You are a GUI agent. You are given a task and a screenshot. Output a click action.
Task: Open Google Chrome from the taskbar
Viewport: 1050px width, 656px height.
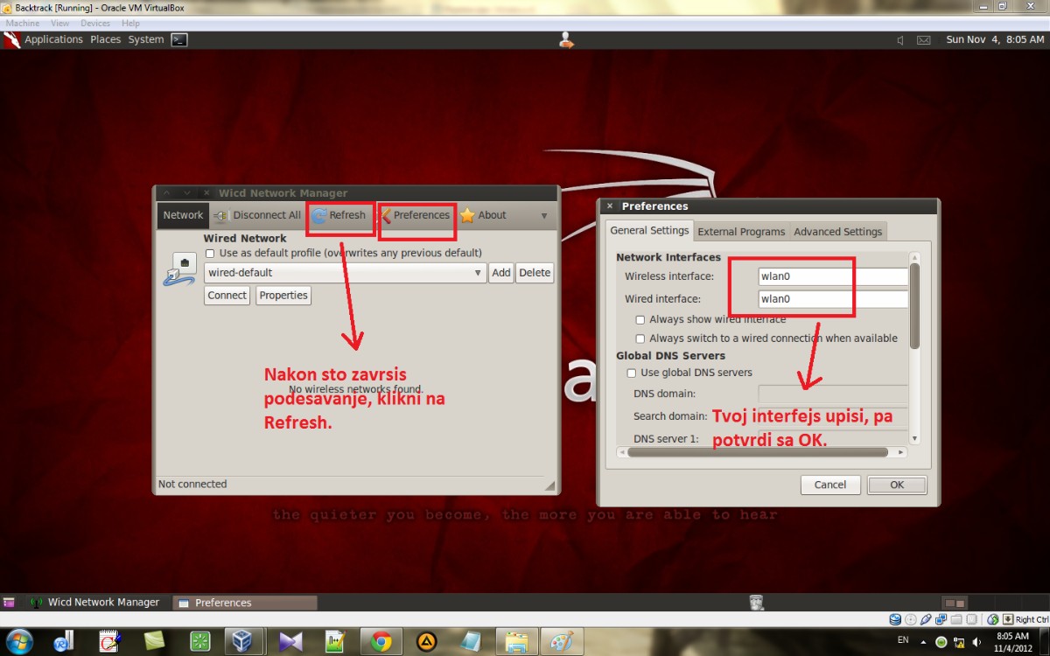tap(381, 641)
